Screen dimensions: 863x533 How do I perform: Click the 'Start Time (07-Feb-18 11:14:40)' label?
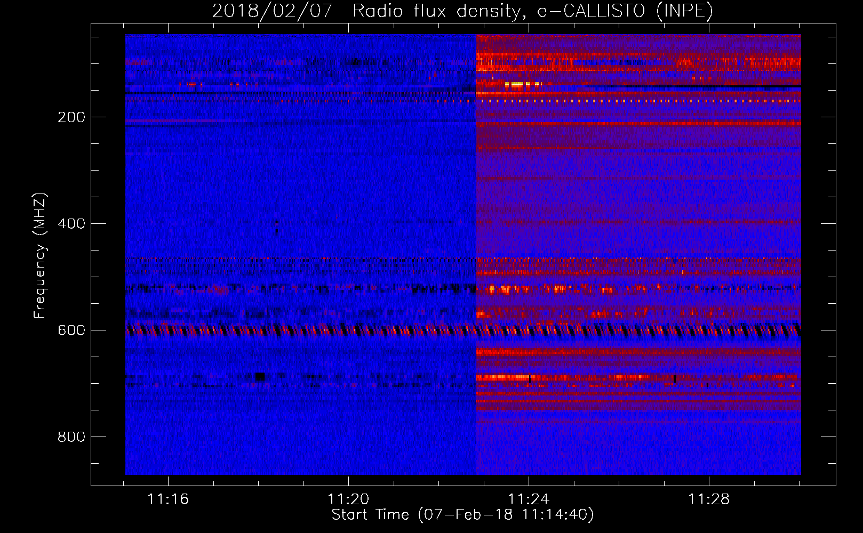pos(462,515)
